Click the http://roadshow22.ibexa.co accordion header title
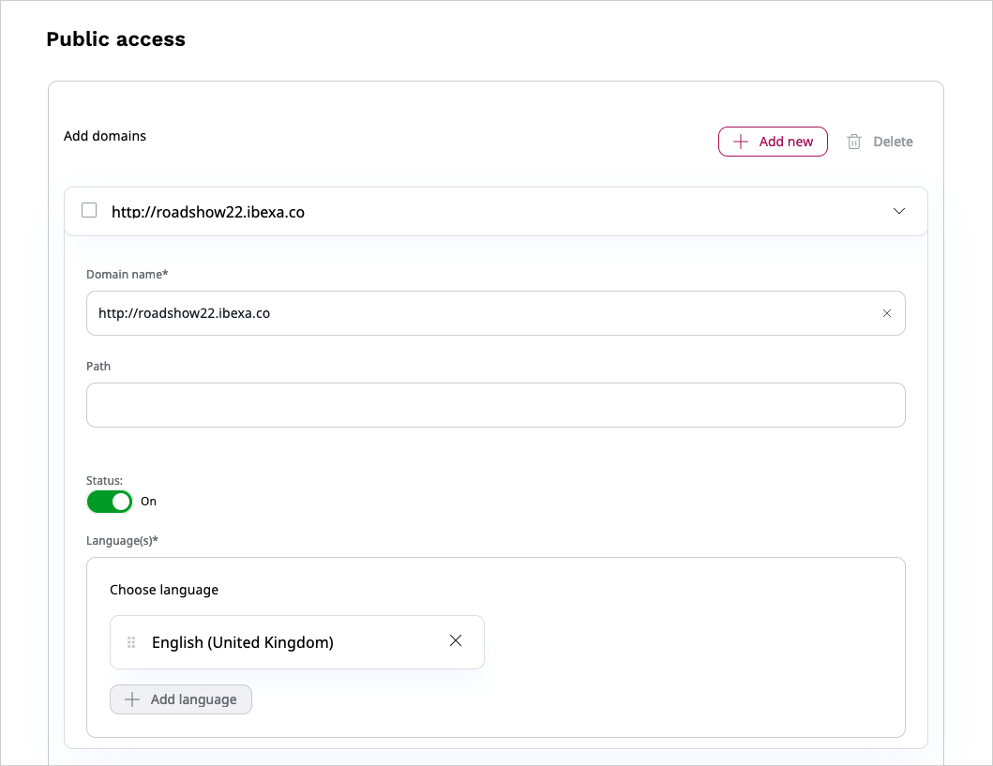Viewport: 993px width, 766px height. click(208, 212)
